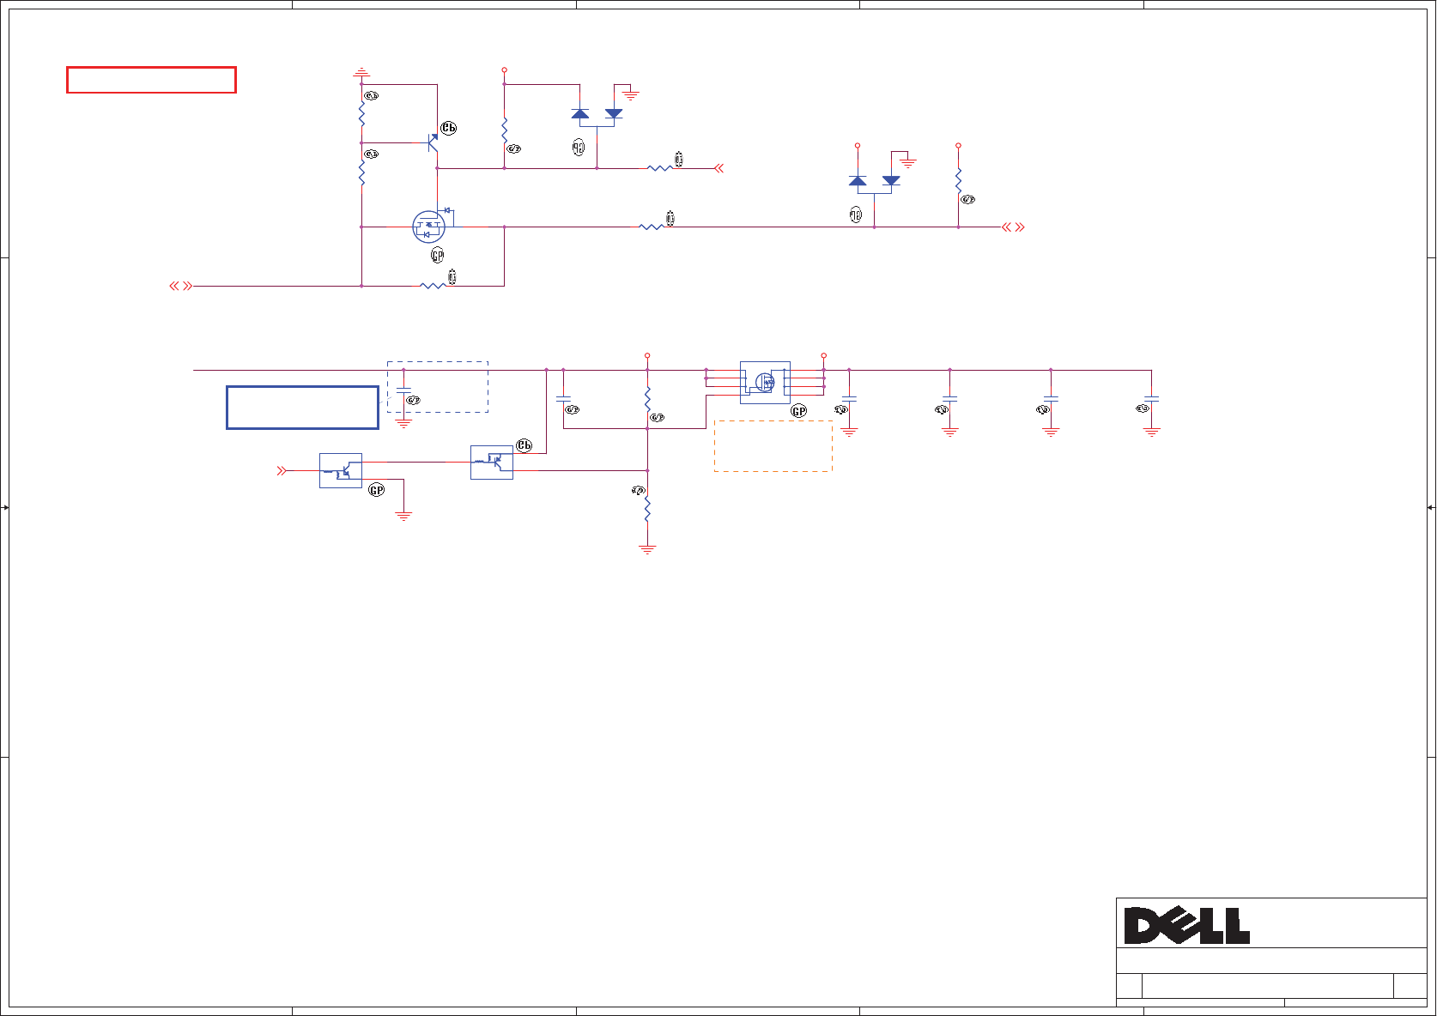The height and width of the screenshot is (1016, 1437).
Task: Click the capacitor inside the blue dashed box
Action: [x=403, y=390]
